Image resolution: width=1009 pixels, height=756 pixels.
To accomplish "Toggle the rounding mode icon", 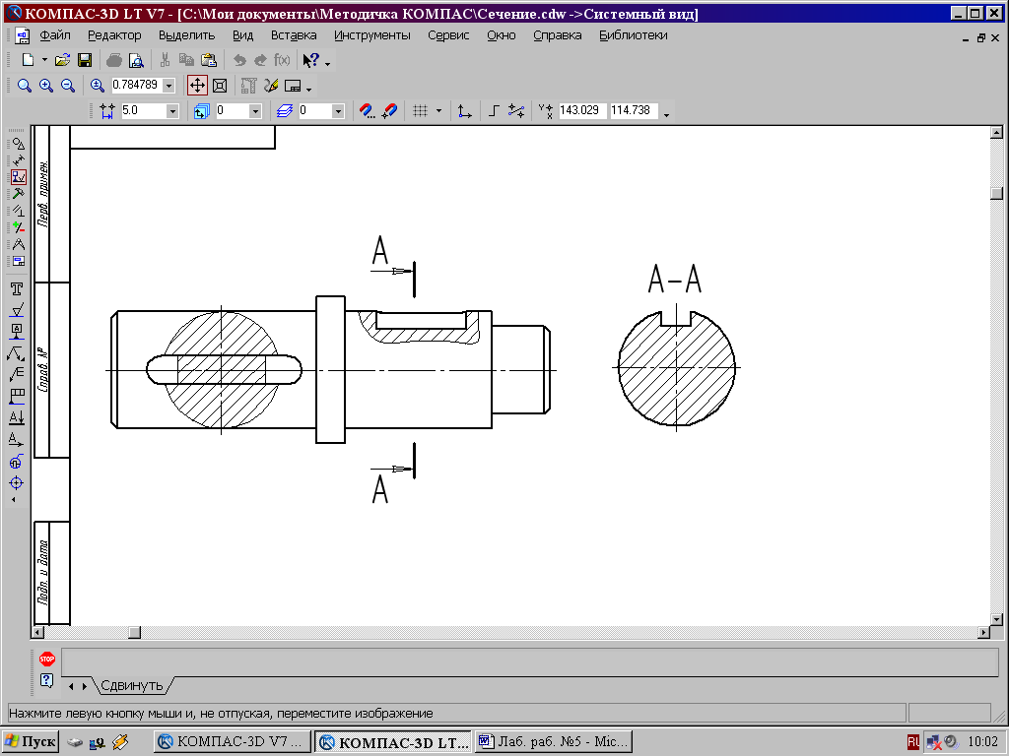I will point(516,111).
